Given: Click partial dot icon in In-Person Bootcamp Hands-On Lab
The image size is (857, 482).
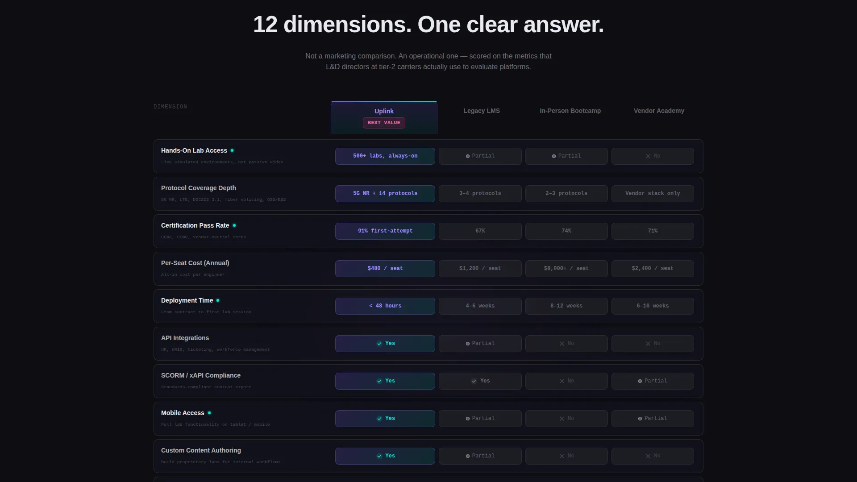Looking at the screenshot, I should (554, 156).
